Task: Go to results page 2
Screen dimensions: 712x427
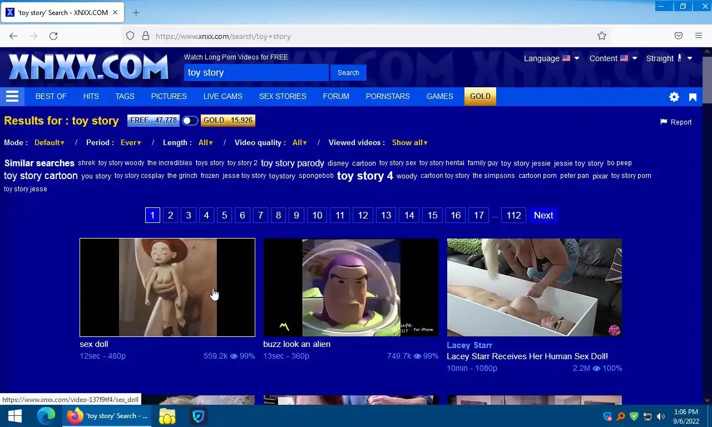Action: (x=170, y=216)
